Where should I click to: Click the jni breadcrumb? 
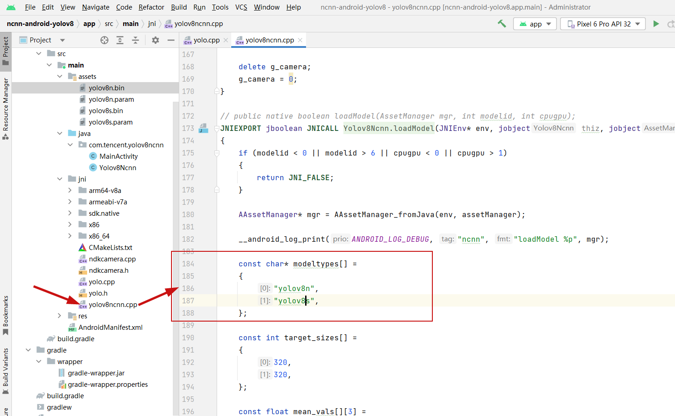pyautogui.click(x=152, y=24)
